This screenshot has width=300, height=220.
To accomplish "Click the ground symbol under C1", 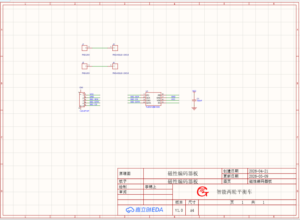I will click(x=194, y=109).
